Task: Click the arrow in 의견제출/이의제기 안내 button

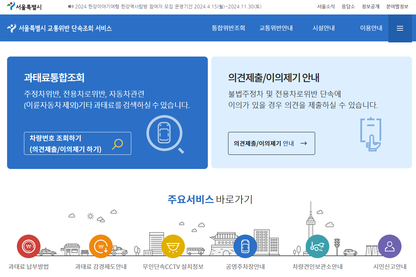Action: pyautogui.click(x=304, y=143)
